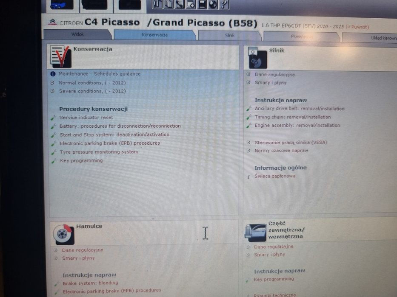Screen dimensions: 397x297
Task: Open help question mark icon
Action: point(224,5)
